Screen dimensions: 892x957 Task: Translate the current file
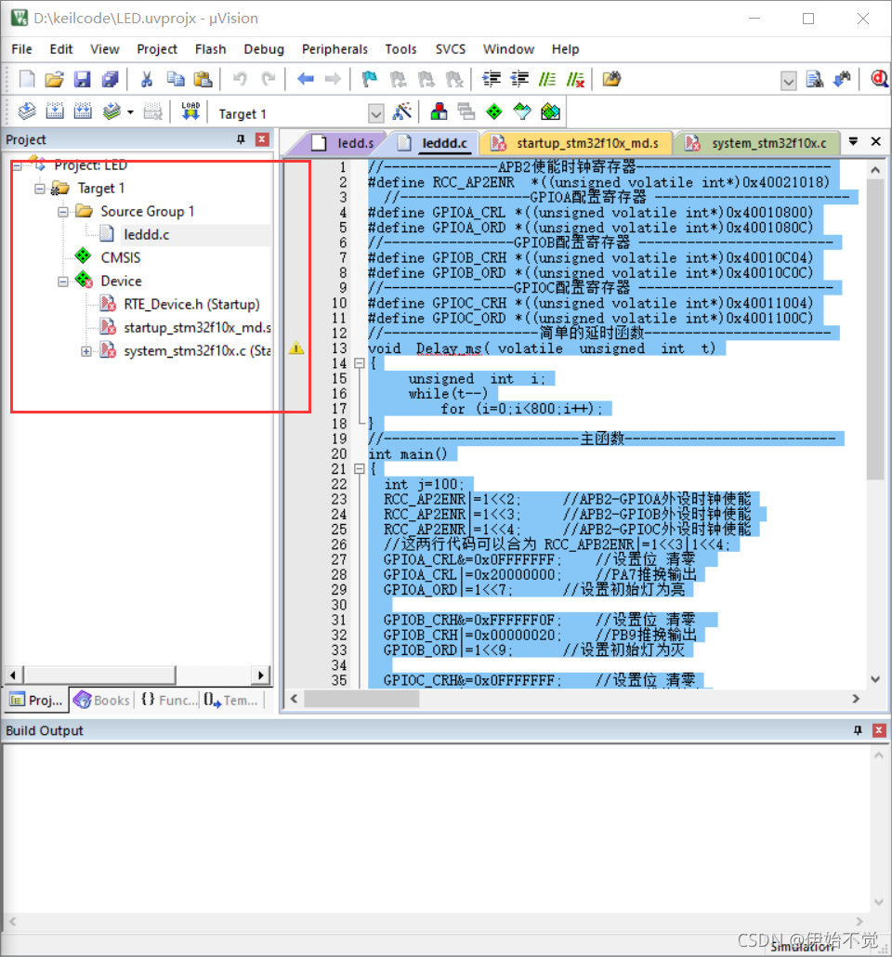27,111
